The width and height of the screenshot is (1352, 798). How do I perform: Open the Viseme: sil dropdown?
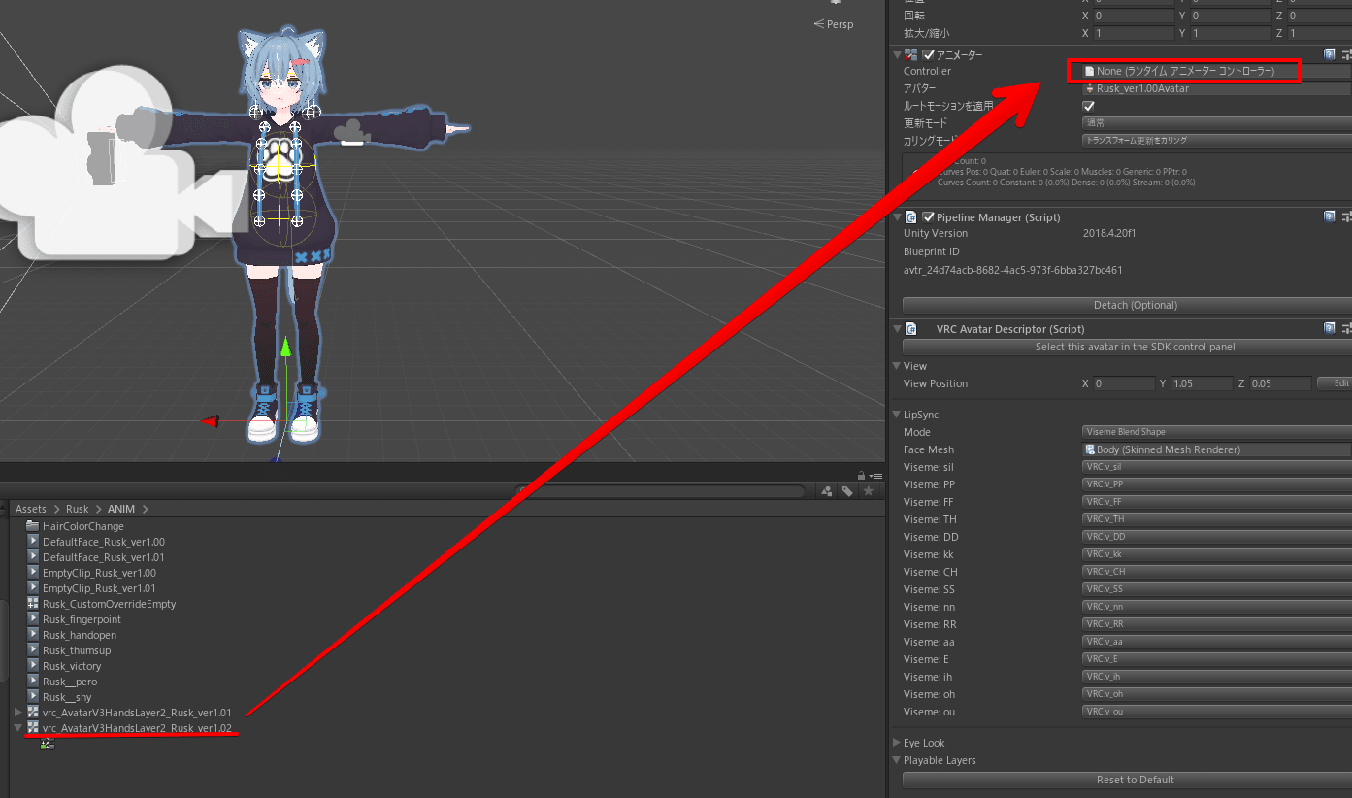click(x=1215, y=467)
